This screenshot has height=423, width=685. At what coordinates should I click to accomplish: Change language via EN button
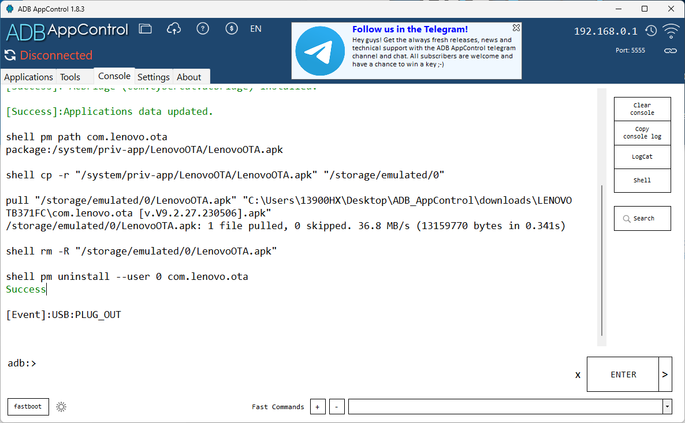point(255,29)
